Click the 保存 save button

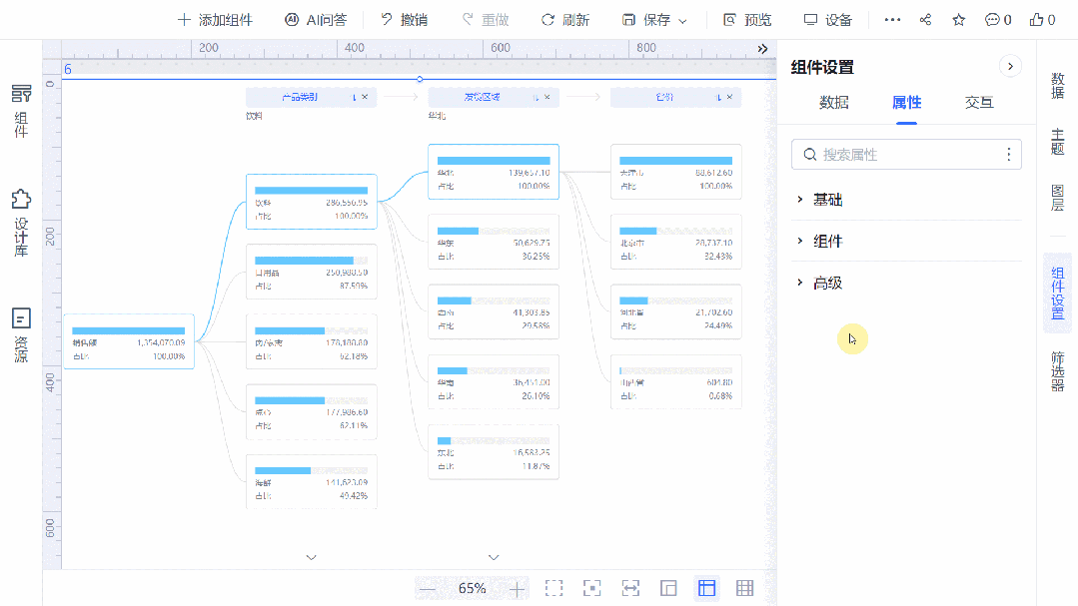pos(646,20)
